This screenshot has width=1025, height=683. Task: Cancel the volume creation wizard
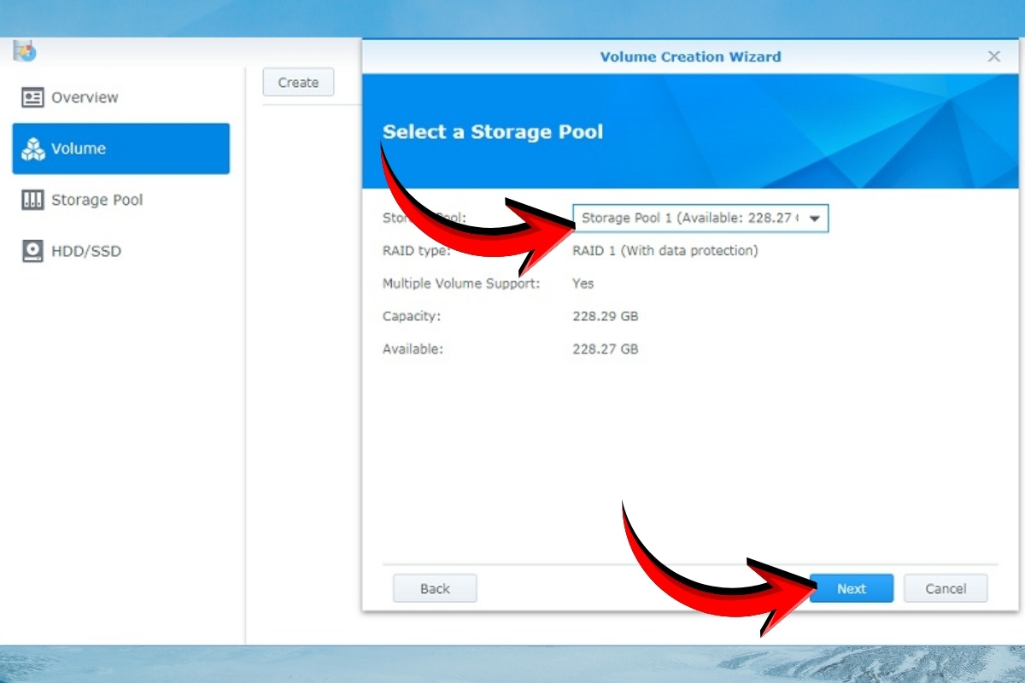(946, 588)
